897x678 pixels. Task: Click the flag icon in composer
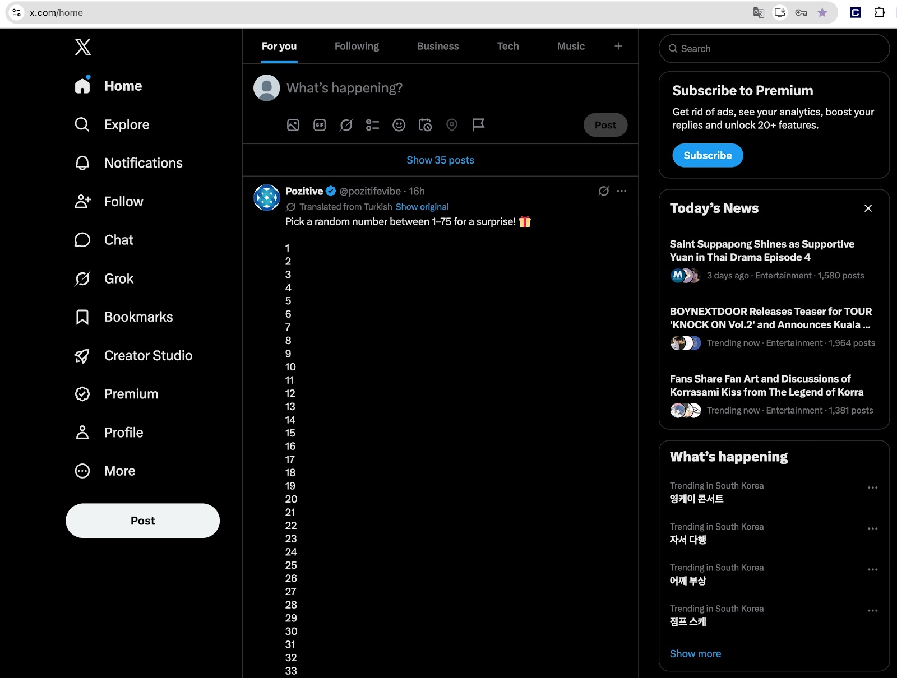pyautogui.click(x=478, y=124)
